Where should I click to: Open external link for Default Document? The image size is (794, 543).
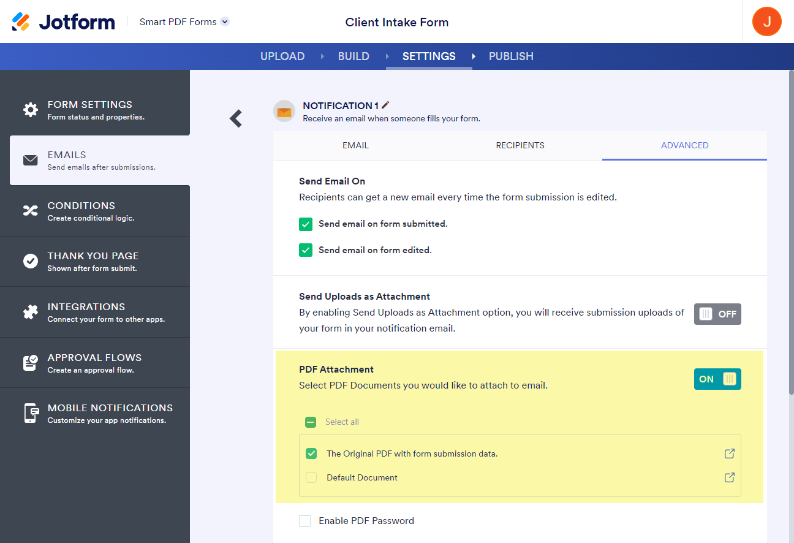729,477
